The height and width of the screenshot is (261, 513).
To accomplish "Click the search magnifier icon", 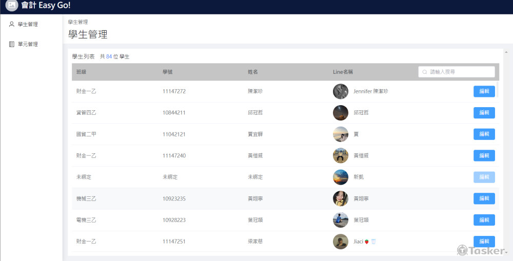I will pyautogui.click(x=425, y=72).
